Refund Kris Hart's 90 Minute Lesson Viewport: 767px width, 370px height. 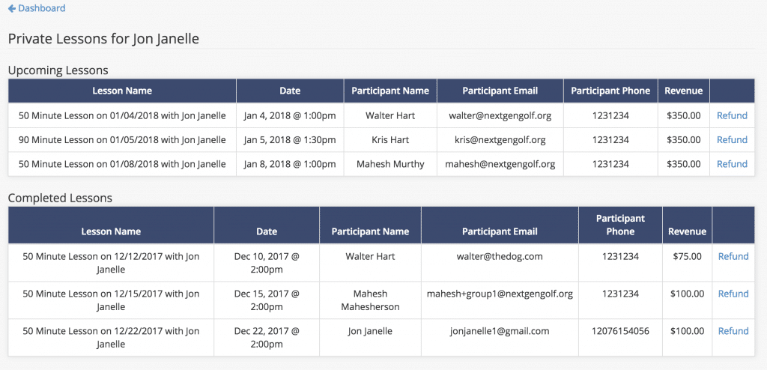[732, 139]
